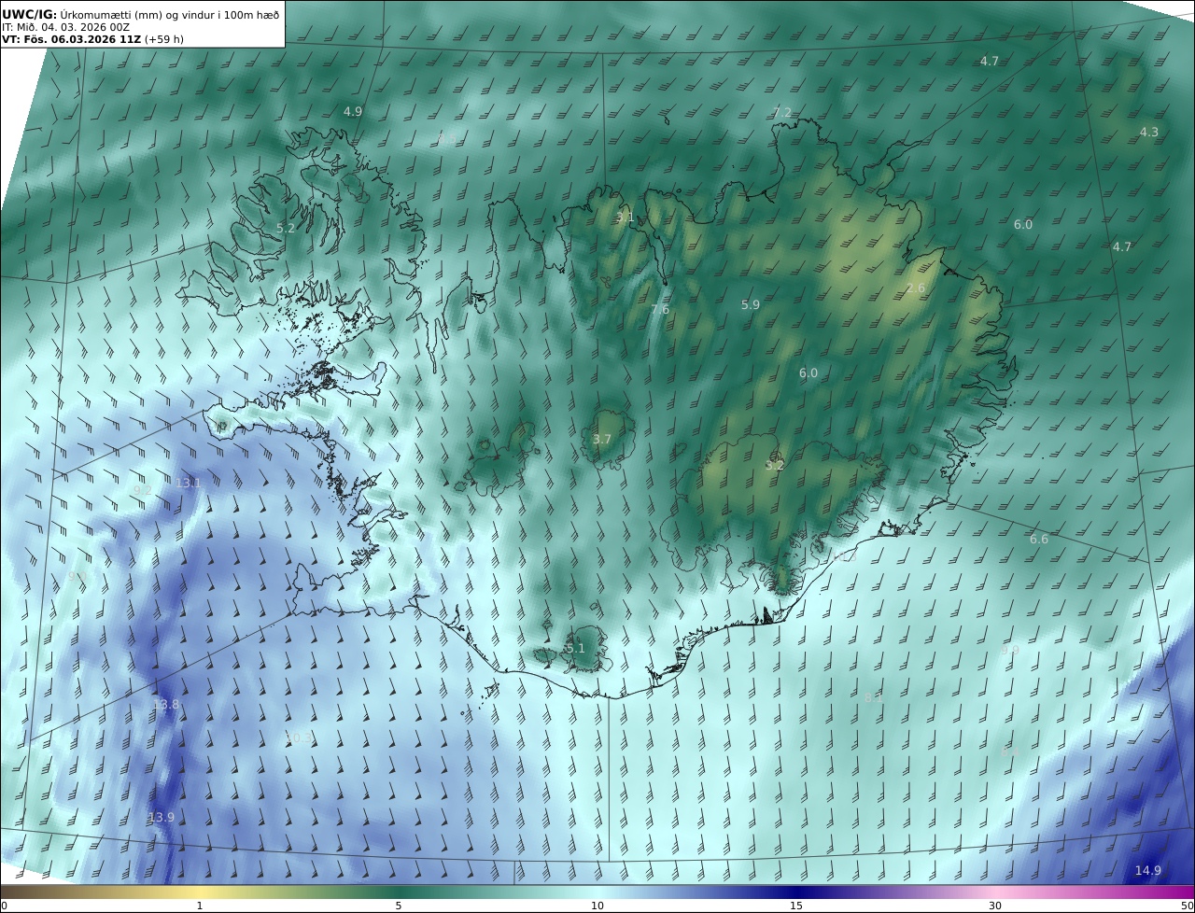Screen dimensions: 1195x913
Task: Click the map value 14.9
Action: [1147, 871]
